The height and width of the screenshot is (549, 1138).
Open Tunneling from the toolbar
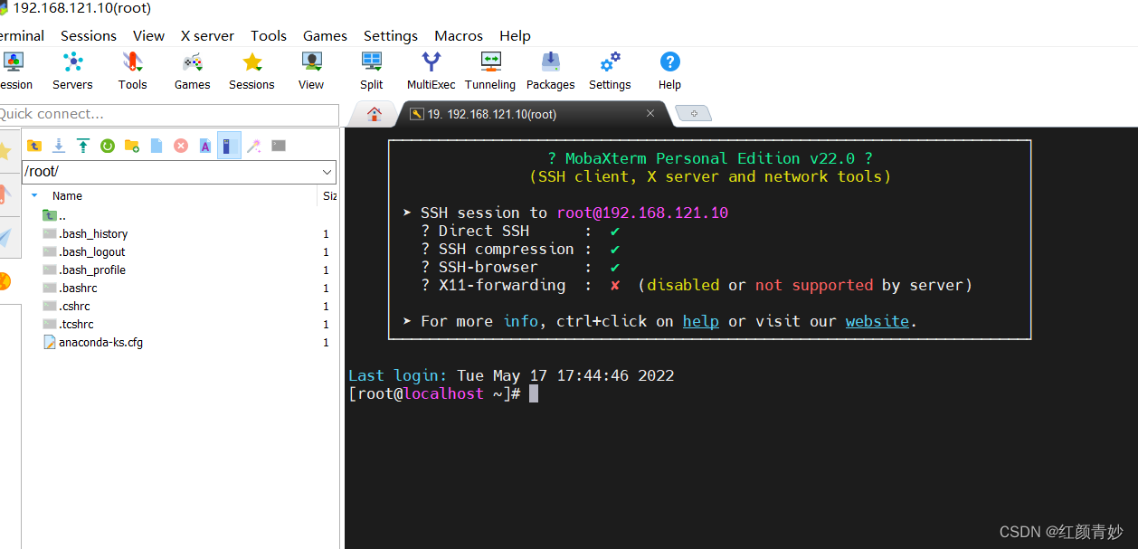pos(490,71)
